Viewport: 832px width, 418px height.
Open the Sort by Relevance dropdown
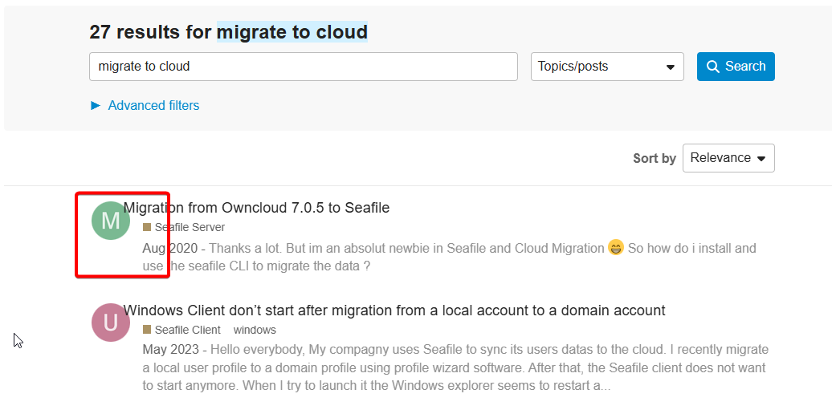(x=728, y=158)
